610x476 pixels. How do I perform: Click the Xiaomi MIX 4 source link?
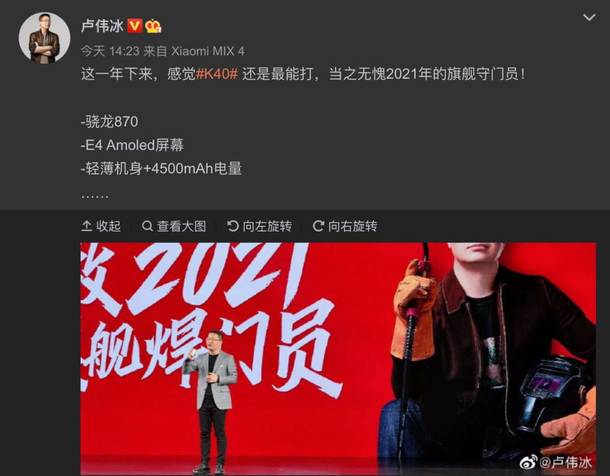pos(208,51)
